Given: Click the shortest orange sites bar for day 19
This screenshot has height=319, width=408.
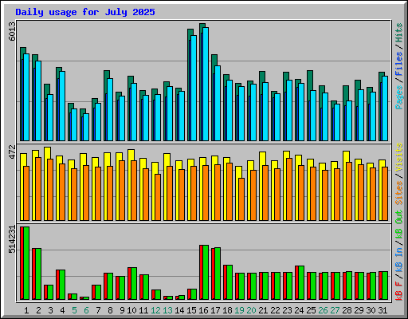Looking at the screenshot, I should 241,199.
